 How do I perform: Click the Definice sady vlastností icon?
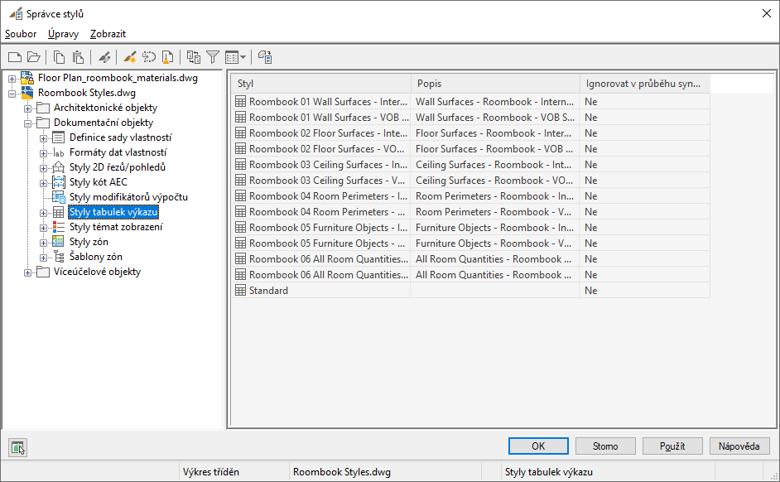(58, 137)
